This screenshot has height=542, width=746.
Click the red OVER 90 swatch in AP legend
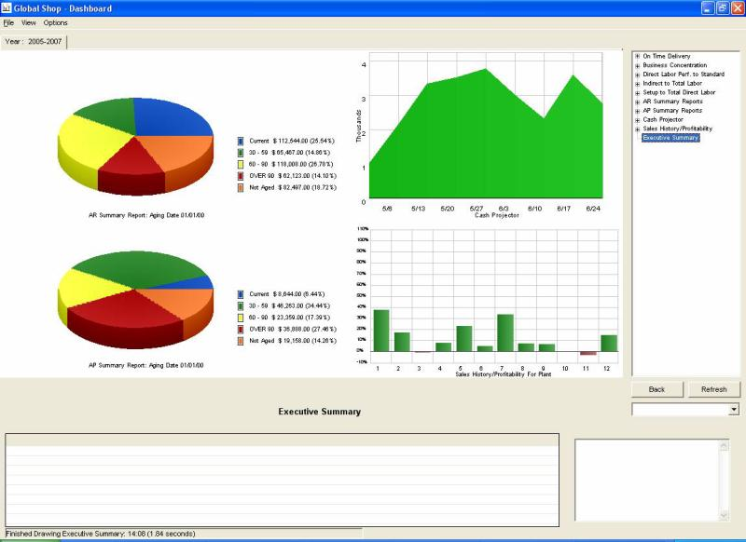point(241,329)
